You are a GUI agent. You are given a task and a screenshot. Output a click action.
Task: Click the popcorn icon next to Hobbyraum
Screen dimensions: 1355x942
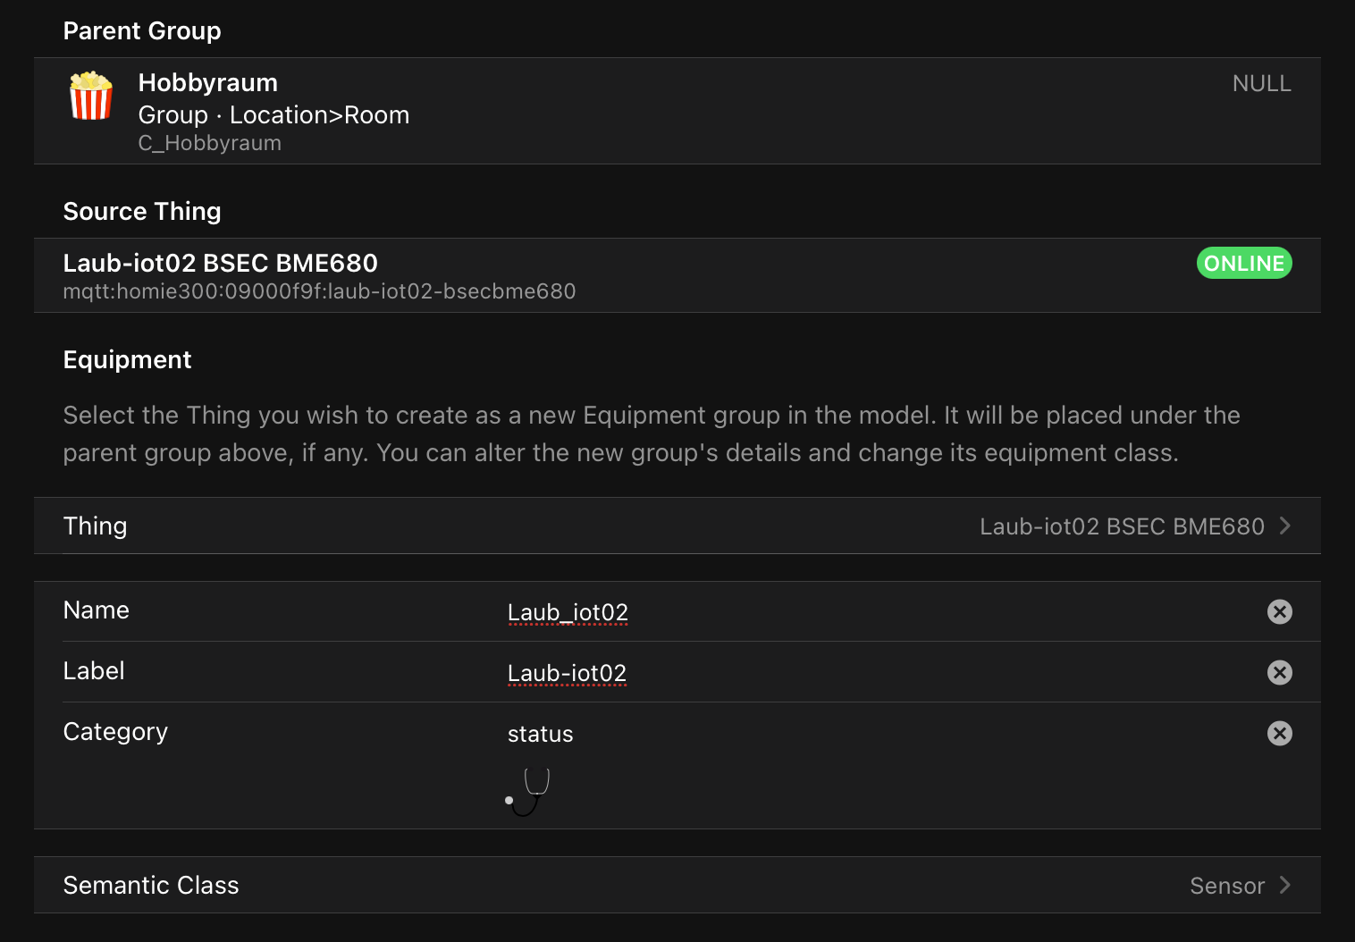[91, 97]
